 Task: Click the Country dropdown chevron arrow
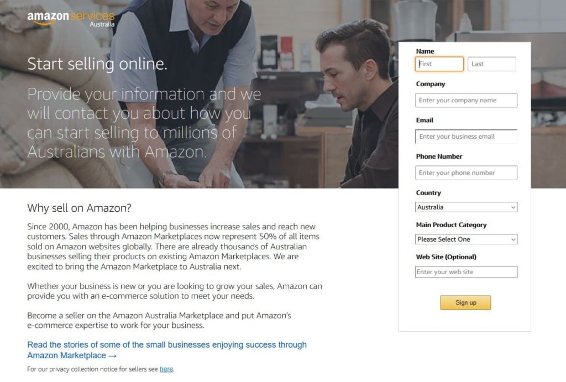click(513, 207)
